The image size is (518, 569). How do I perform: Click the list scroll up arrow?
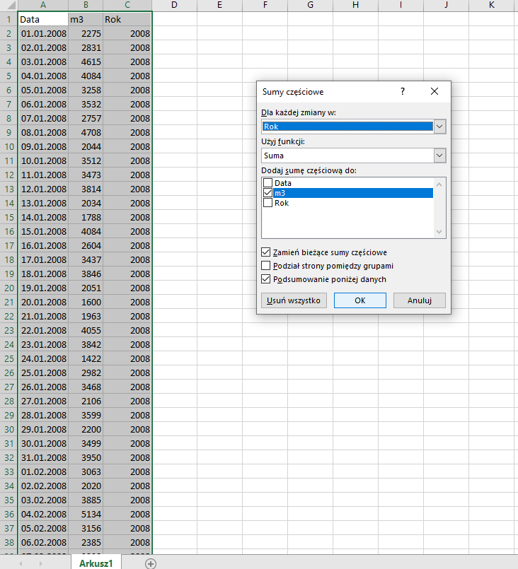pyautogui.click(x=439, y=184)
